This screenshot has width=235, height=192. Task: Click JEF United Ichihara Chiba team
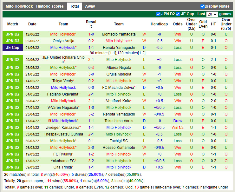[x=63, y=60]
